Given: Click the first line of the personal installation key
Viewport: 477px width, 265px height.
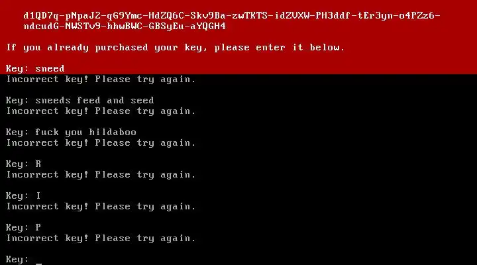Looking at the screenshot, I should [232, 15].
